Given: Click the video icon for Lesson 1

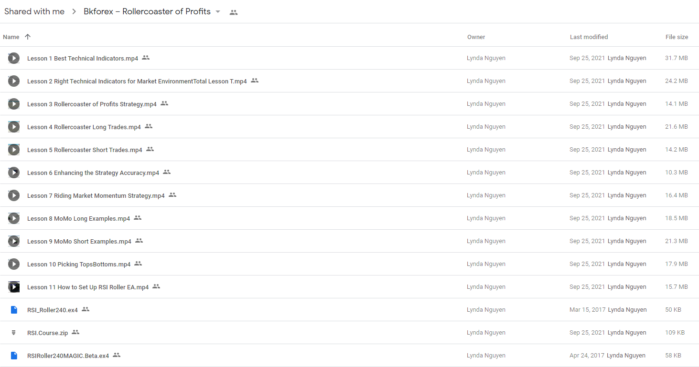Looking at the screenshot, I should click(14, 58).
